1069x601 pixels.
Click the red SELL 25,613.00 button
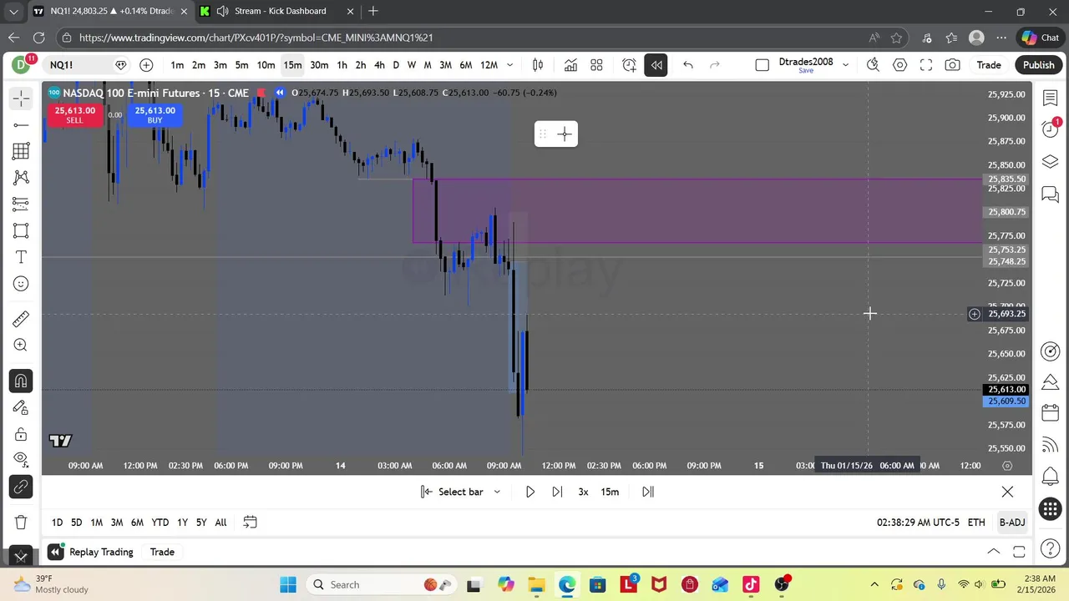[75, 115]
